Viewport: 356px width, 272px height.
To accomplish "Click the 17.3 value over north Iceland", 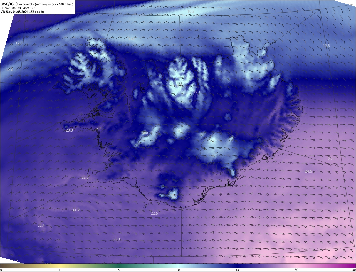I will pyautogui.click(x=196, y=92).
